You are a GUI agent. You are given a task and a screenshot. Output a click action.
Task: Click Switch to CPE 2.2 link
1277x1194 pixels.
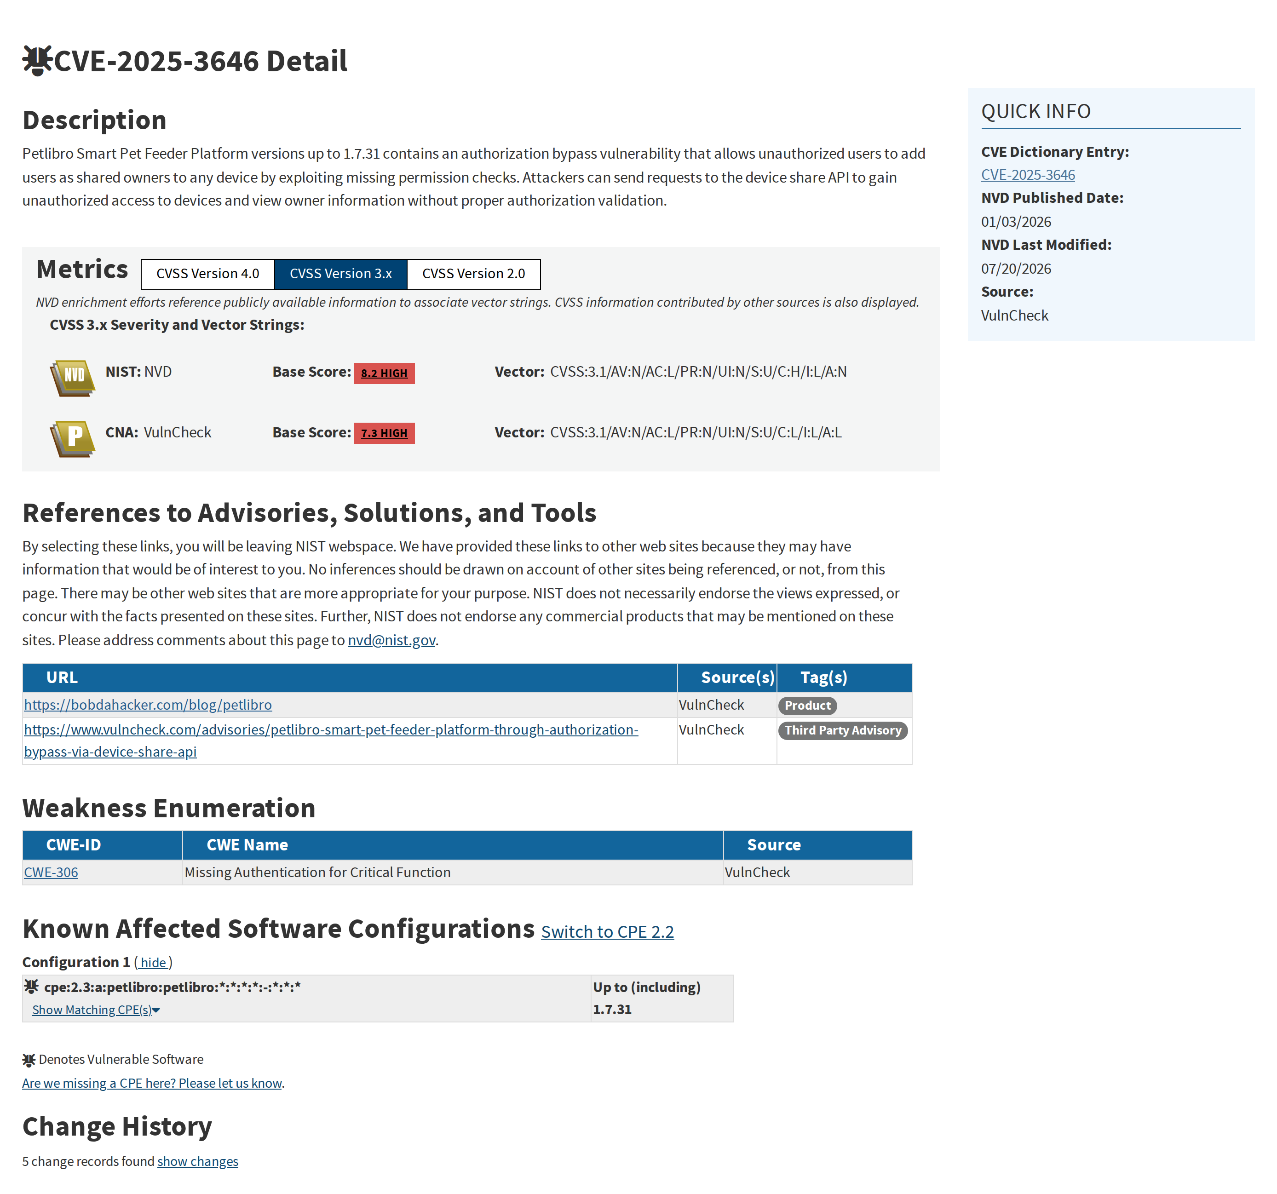(x=607, y=931)
